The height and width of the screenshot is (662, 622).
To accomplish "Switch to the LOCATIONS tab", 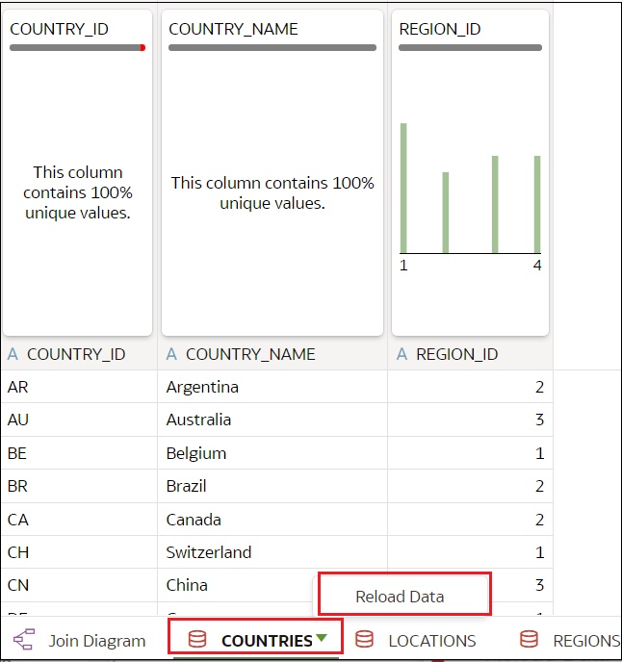I will (x=415, y=640).
